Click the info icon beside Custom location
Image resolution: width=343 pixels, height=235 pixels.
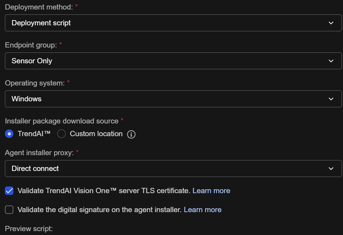point(131,134)
